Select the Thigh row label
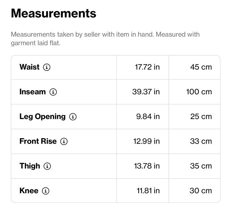This screenshot has height=208, width=228. tap(30, 166)
